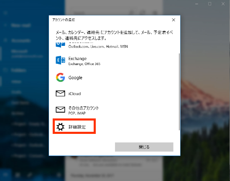Click the Outlook.com envelope icon
This screenshot has height=181, width=230.
point(60,45)
